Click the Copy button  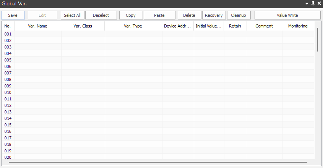(131, 15)
